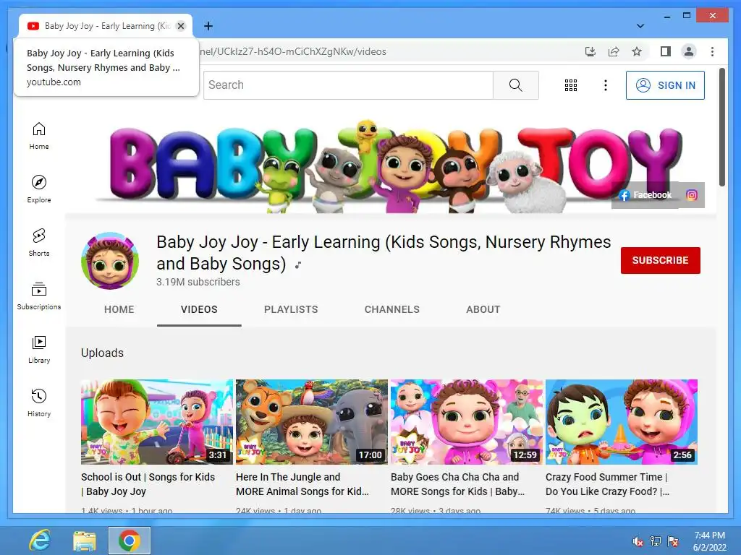The width and height of the screenshot is (741, 555).
Task: Click the Chrome taskbar icon
Action: tap(130, 541)
